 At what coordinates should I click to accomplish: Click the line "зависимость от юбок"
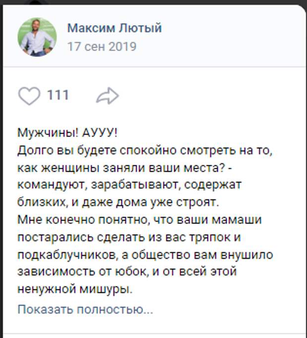(x=127, y=271)
